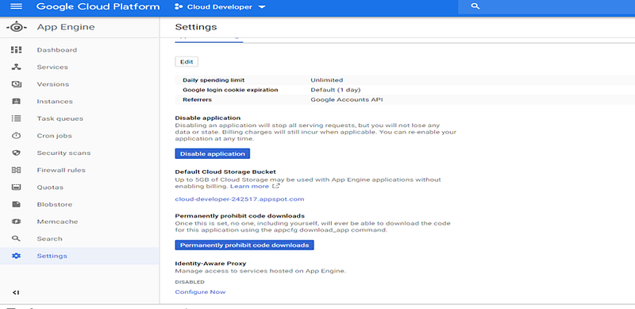The width and height of the screenshot is (635, 309).
Task: Click the Blobstore icon in sidebar
Action: (16, 204)
